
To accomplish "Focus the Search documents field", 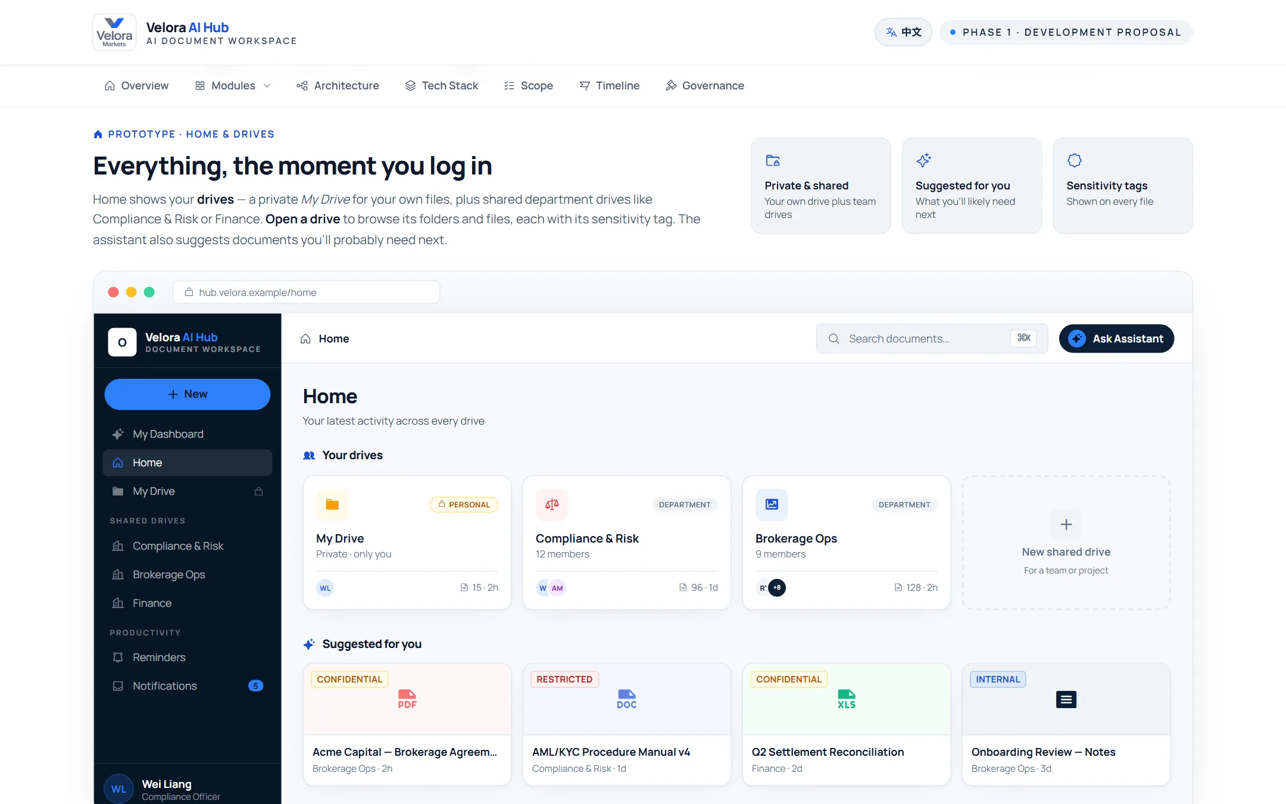I will click(x=932, y=339).
